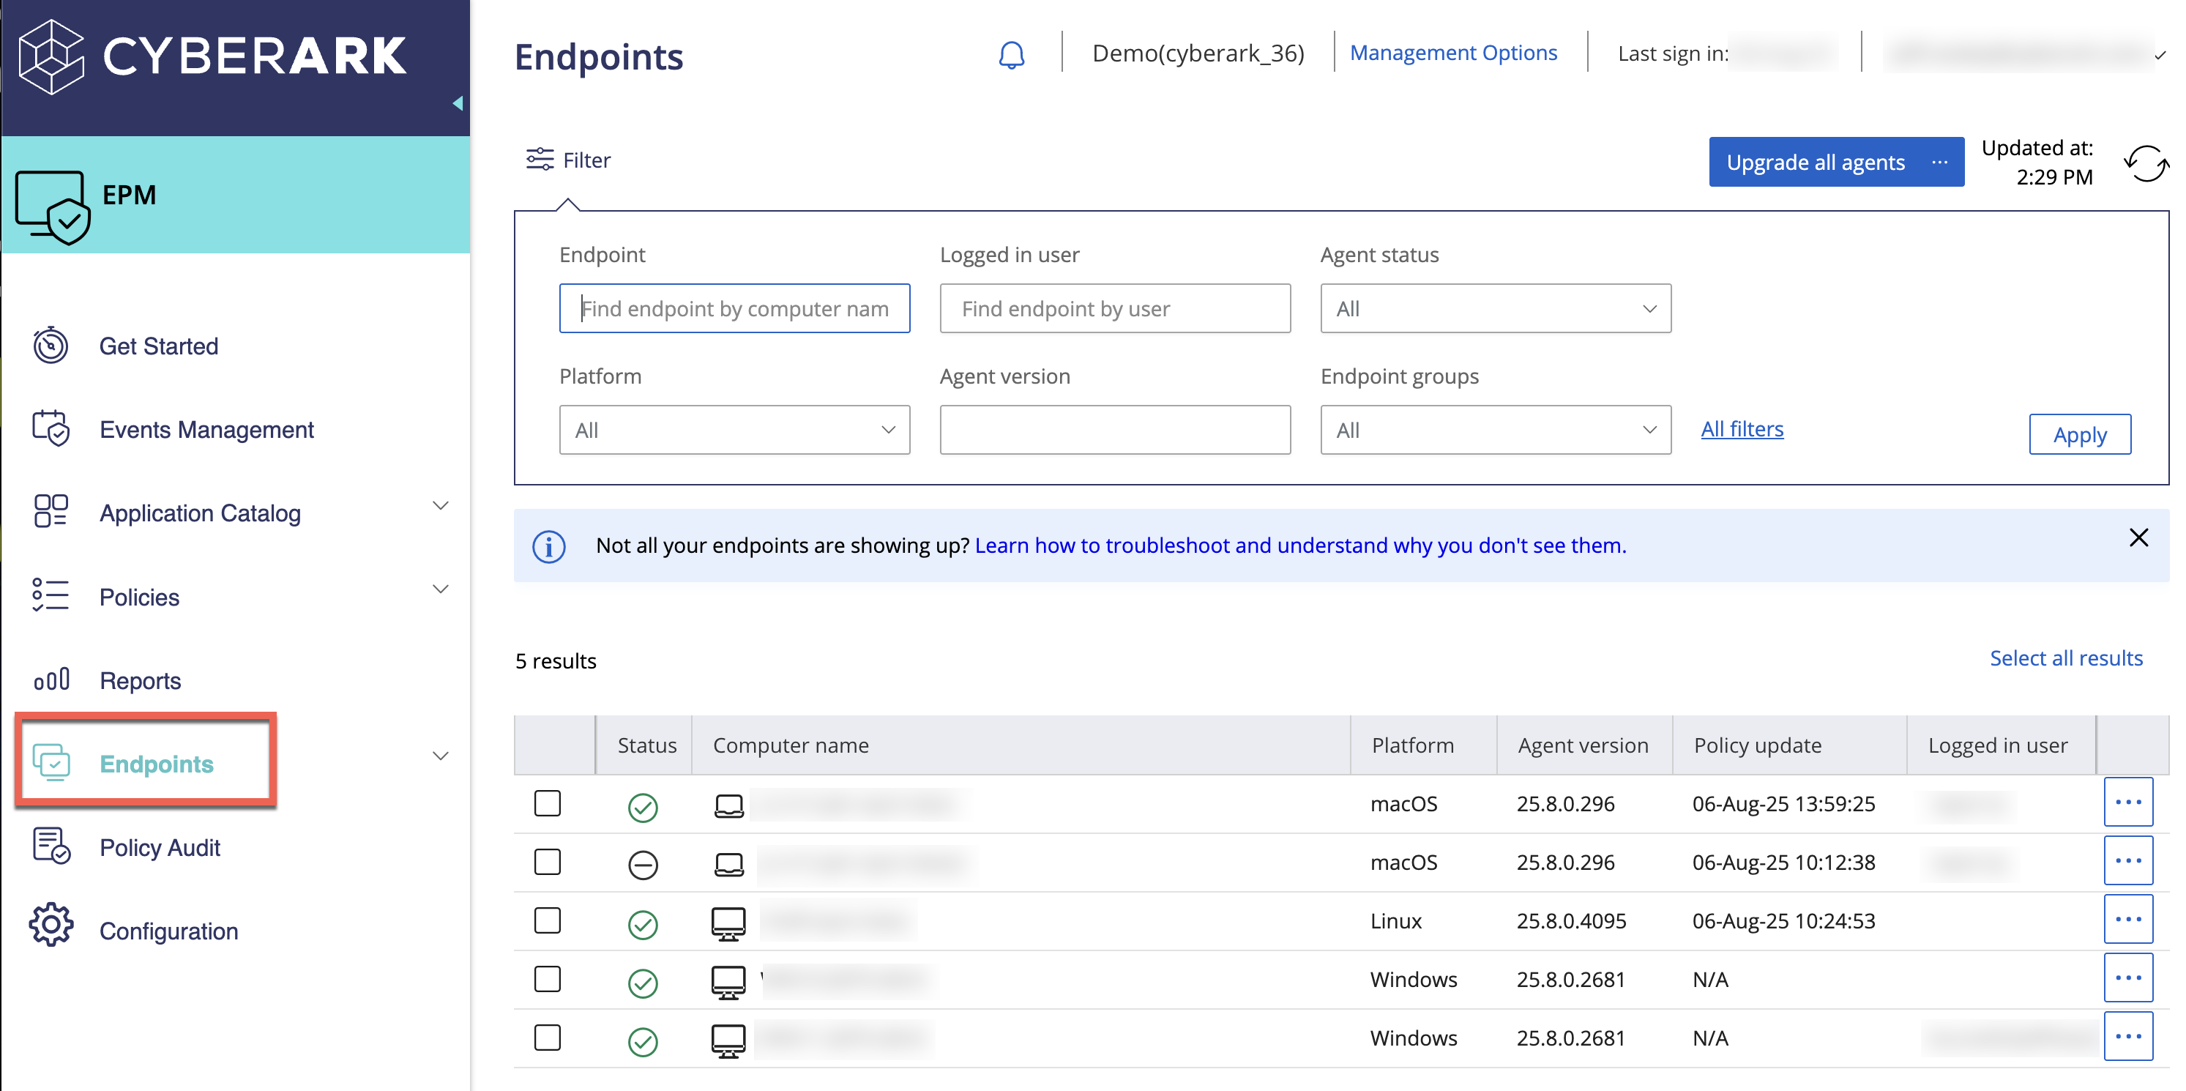Expand the Application Catalog chevron
2186x1091 pixels.
point(441,505)
